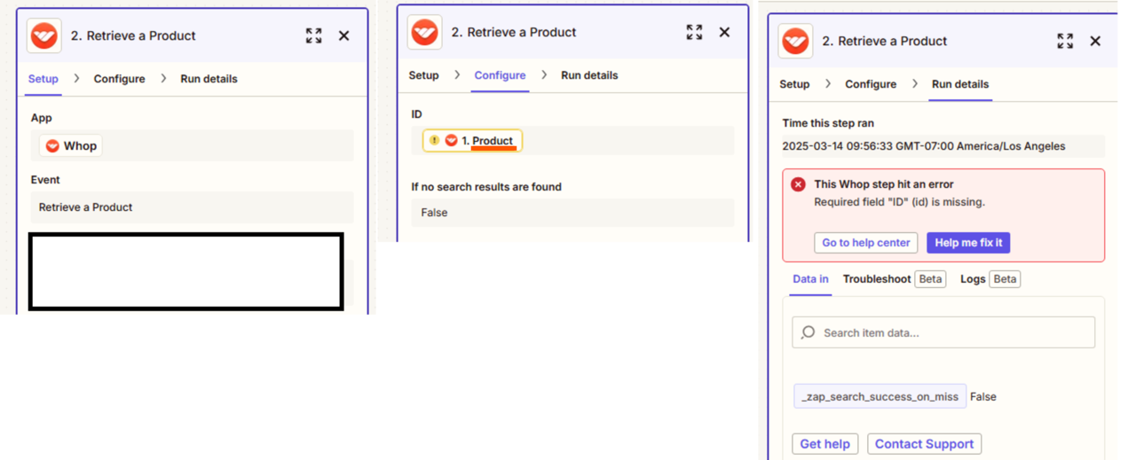Click the Search item data input field

pyautogui.click(x=943, y=332)
